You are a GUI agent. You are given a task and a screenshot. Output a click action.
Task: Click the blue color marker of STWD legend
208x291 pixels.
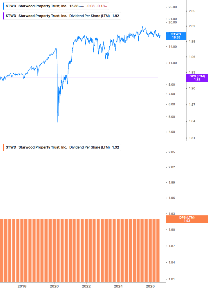[x=3, y=6]
